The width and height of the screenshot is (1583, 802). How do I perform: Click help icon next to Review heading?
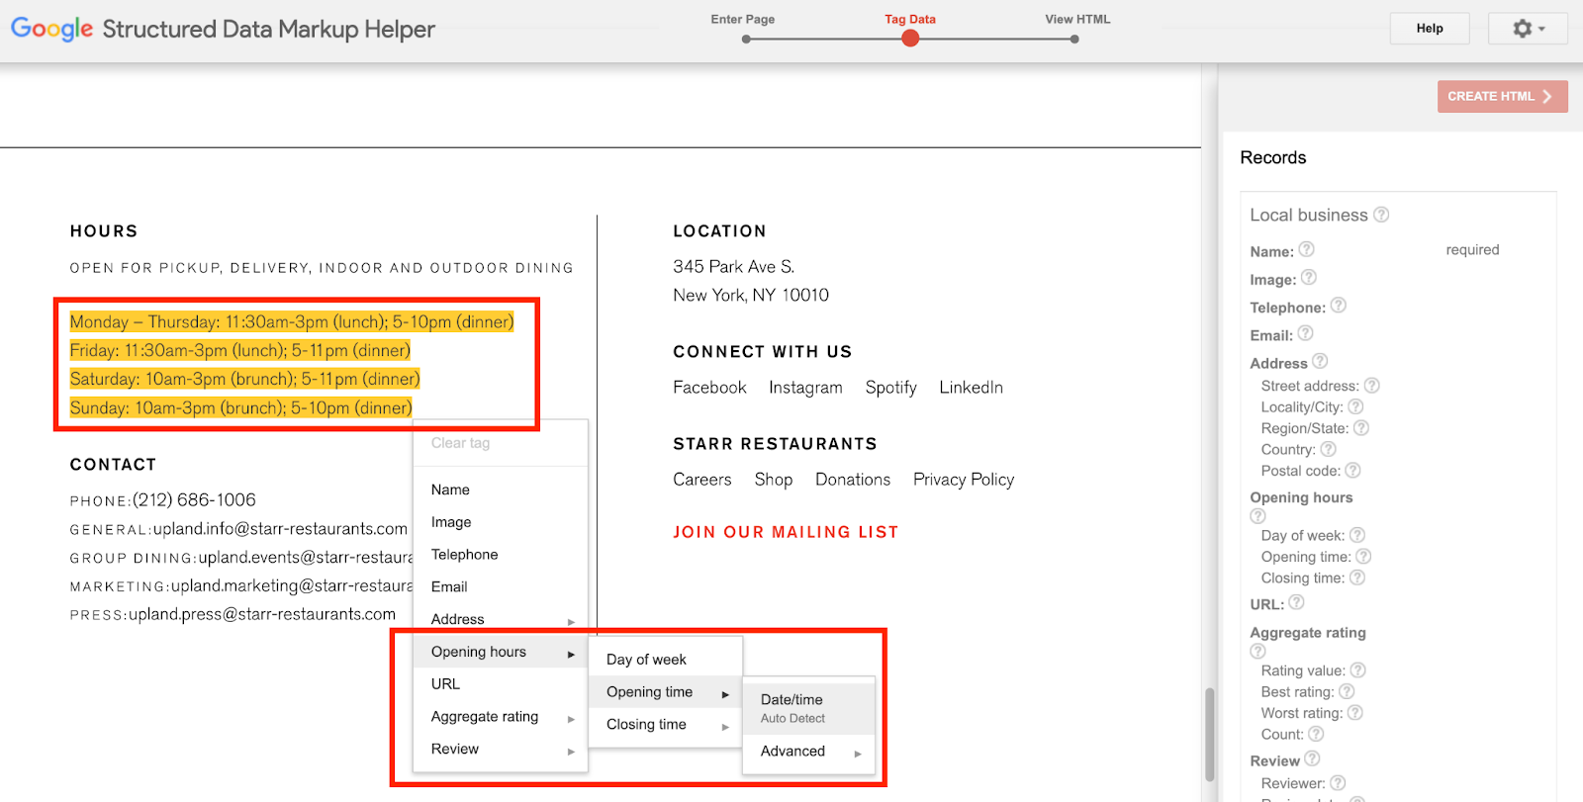point(1312,758)
